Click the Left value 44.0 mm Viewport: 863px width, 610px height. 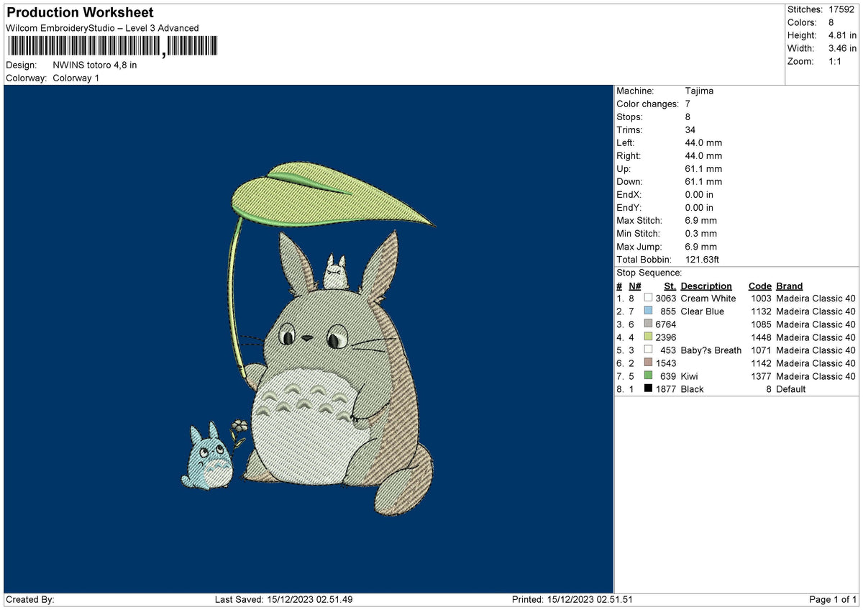[x=703, y=142]
